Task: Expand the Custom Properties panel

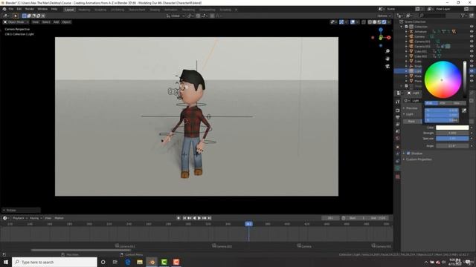Action: click(404, 159)
